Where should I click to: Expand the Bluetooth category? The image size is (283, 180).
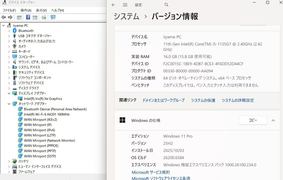coord(9,31)
